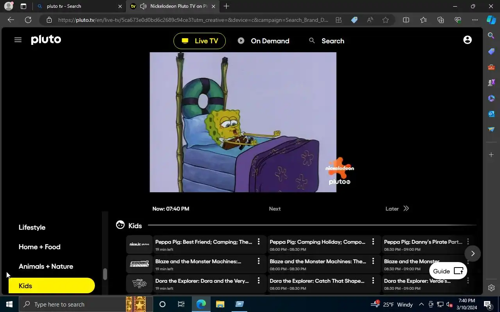Click the browser address bar URL

pyautogui.click(x=193, y=20)
